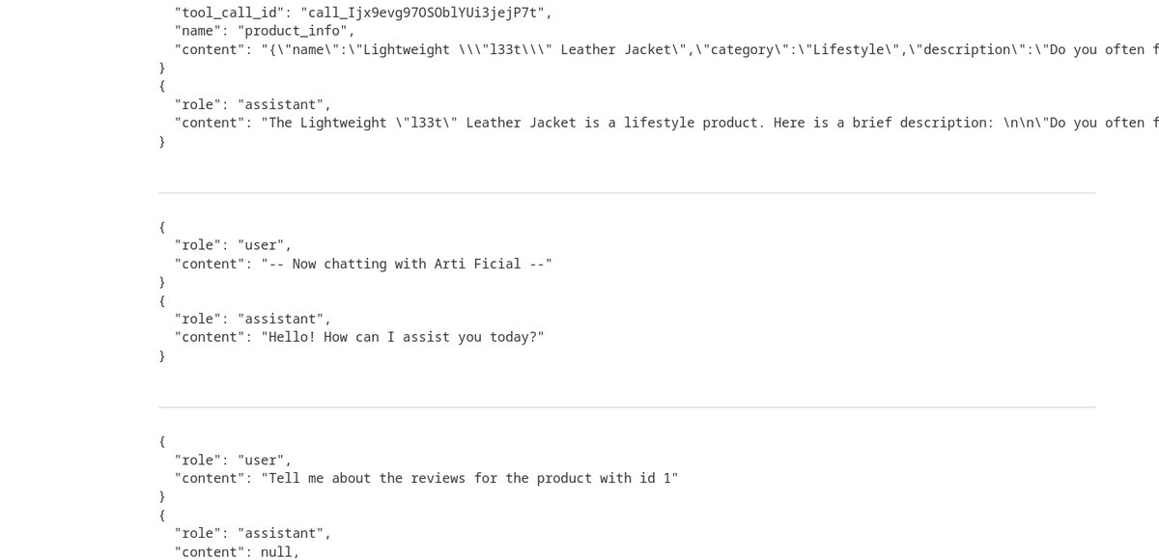Click the "-- Now chatting with Arti Ficial --" text
1159x560 pixels.
point(407,264)
